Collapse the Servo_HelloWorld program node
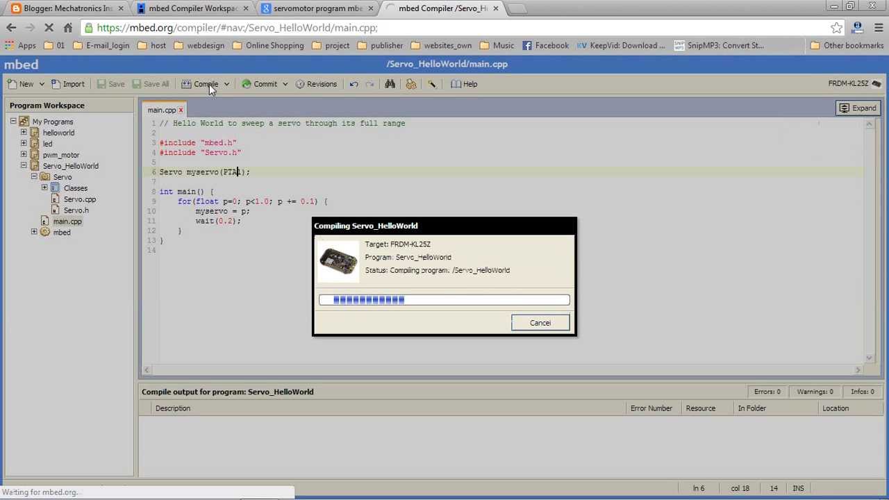The height and width of the screenshot is (500, 889). pos(24,166)
